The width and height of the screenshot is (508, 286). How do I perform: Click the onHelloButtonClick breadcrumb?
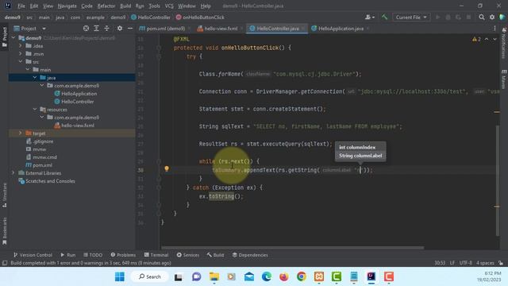200,17
